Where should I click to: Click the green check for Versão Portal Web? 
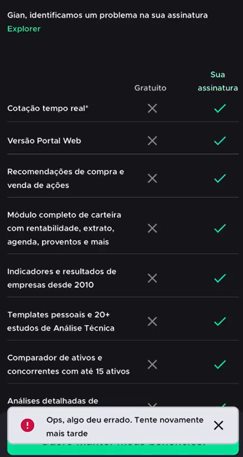pos(220,141)
